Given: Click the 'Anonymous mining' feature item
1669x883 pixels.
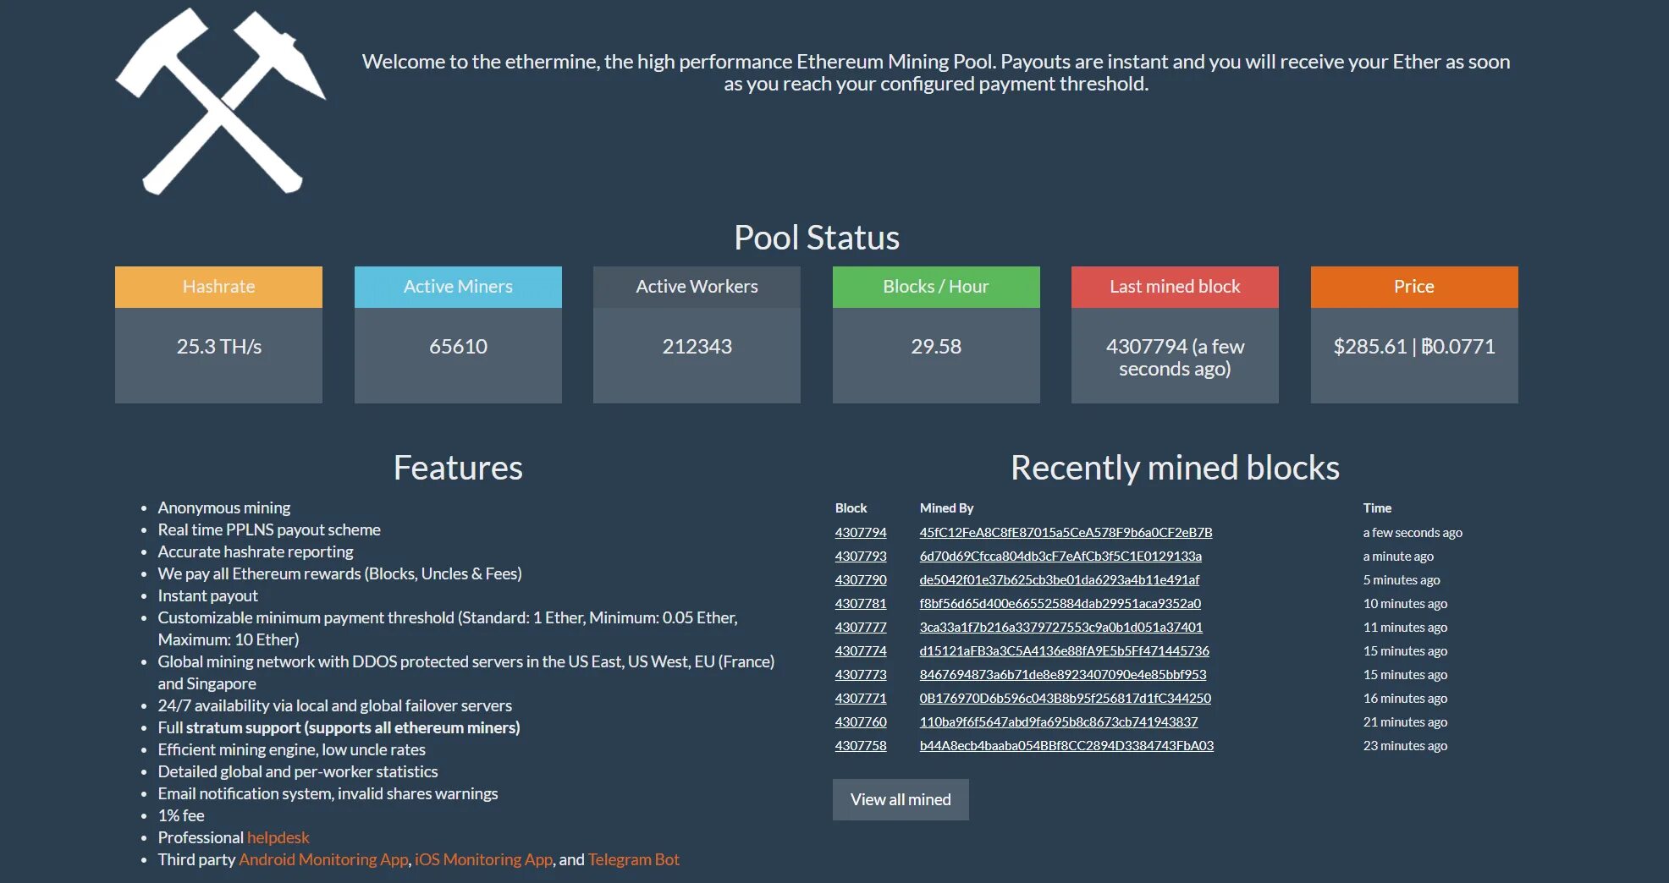Looking at the screenshot, I should click(x=223, y=507).
